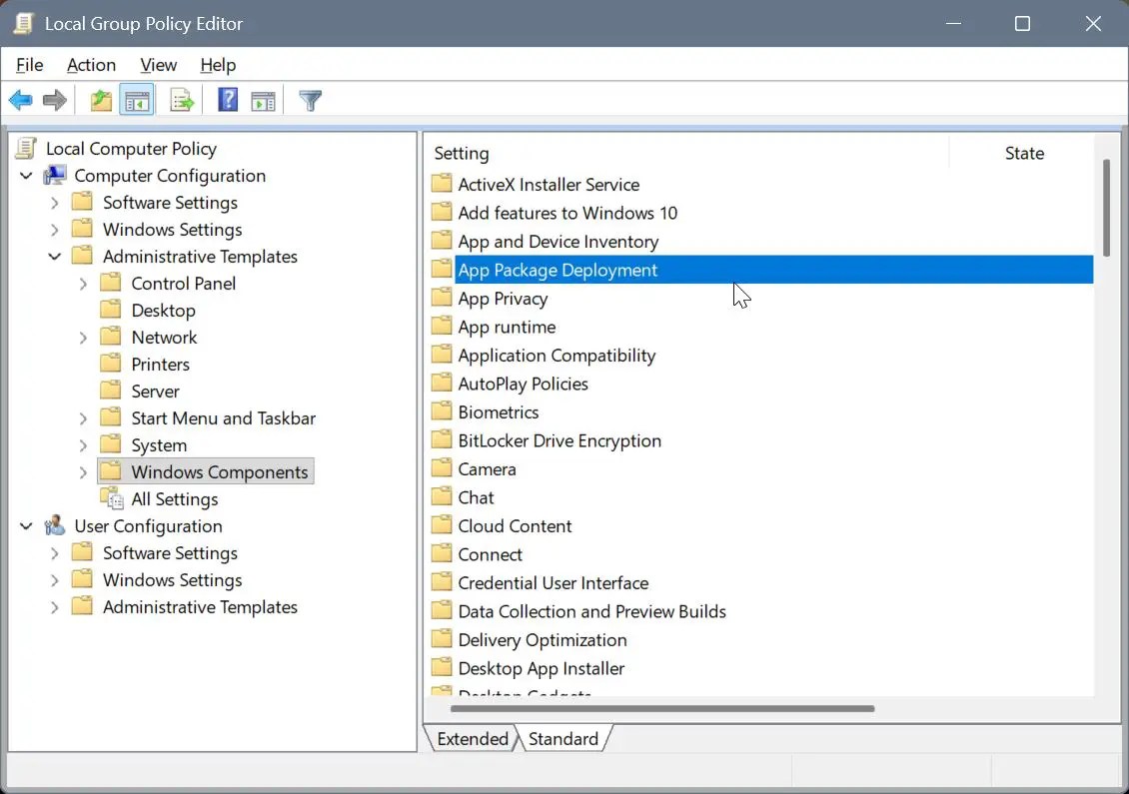Click the vertical scrollbar in settings list
Viewport: 1129px width, 794px height.
[1106, 208]
